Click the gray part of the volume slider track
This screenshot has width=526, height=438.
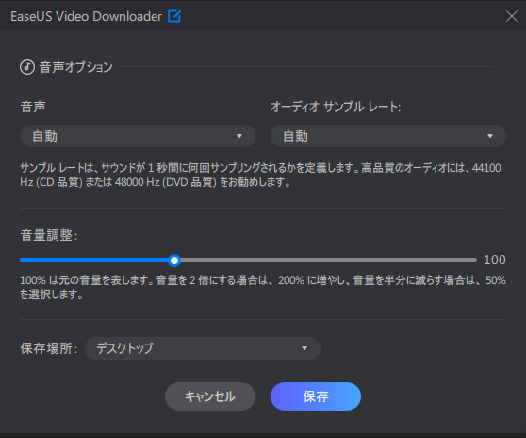click(x=328, y=261)
